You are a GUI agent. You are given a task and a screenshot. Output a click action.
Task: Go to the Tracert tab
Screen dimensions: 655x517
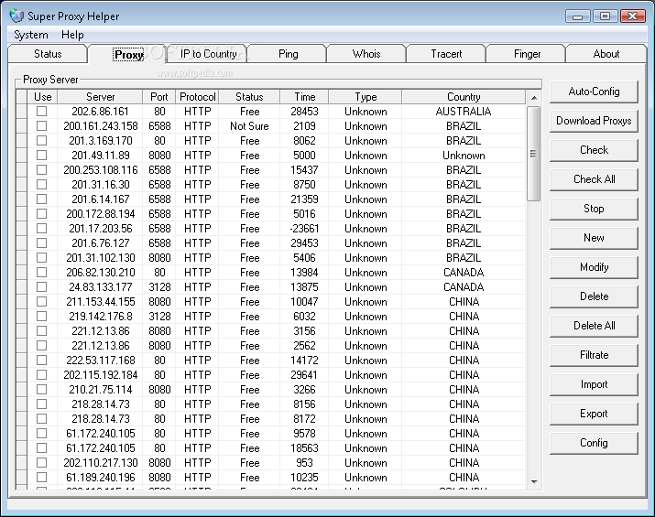coord(446,54)
